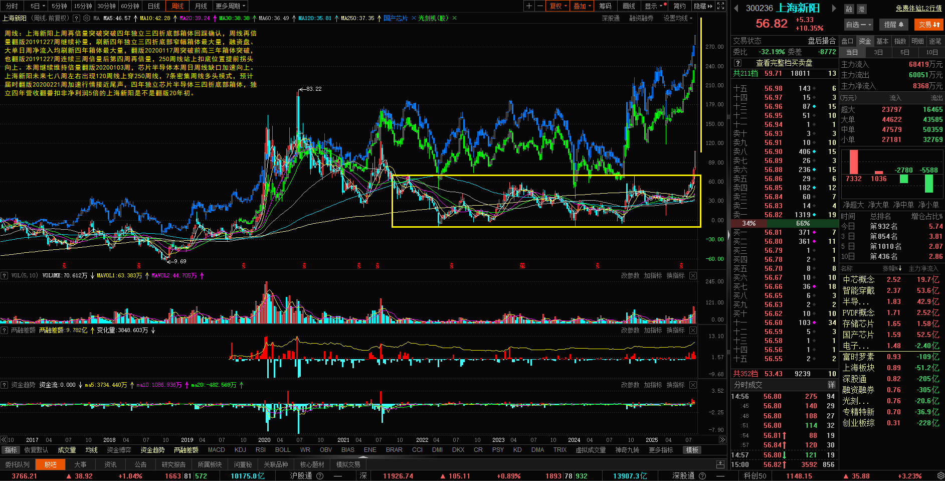This screenshot has height=481, width=945.
Task: Open the 盘口 tab in side panel
Action: [x=847, y=41]
